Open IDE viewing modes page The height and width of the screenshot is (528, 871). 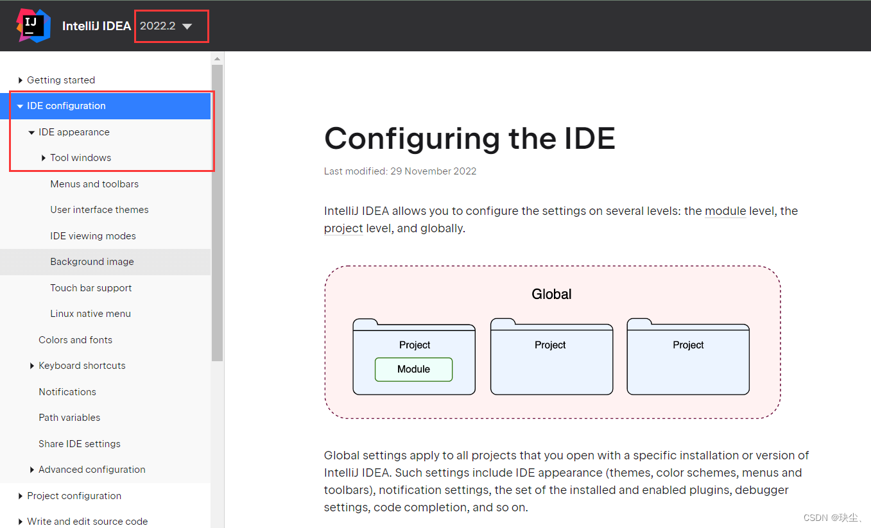(x=93, y=236)
